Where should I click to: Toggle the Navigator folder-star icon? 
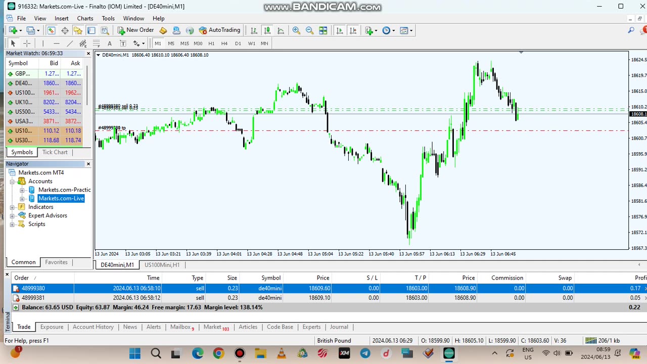pos(78,30)
